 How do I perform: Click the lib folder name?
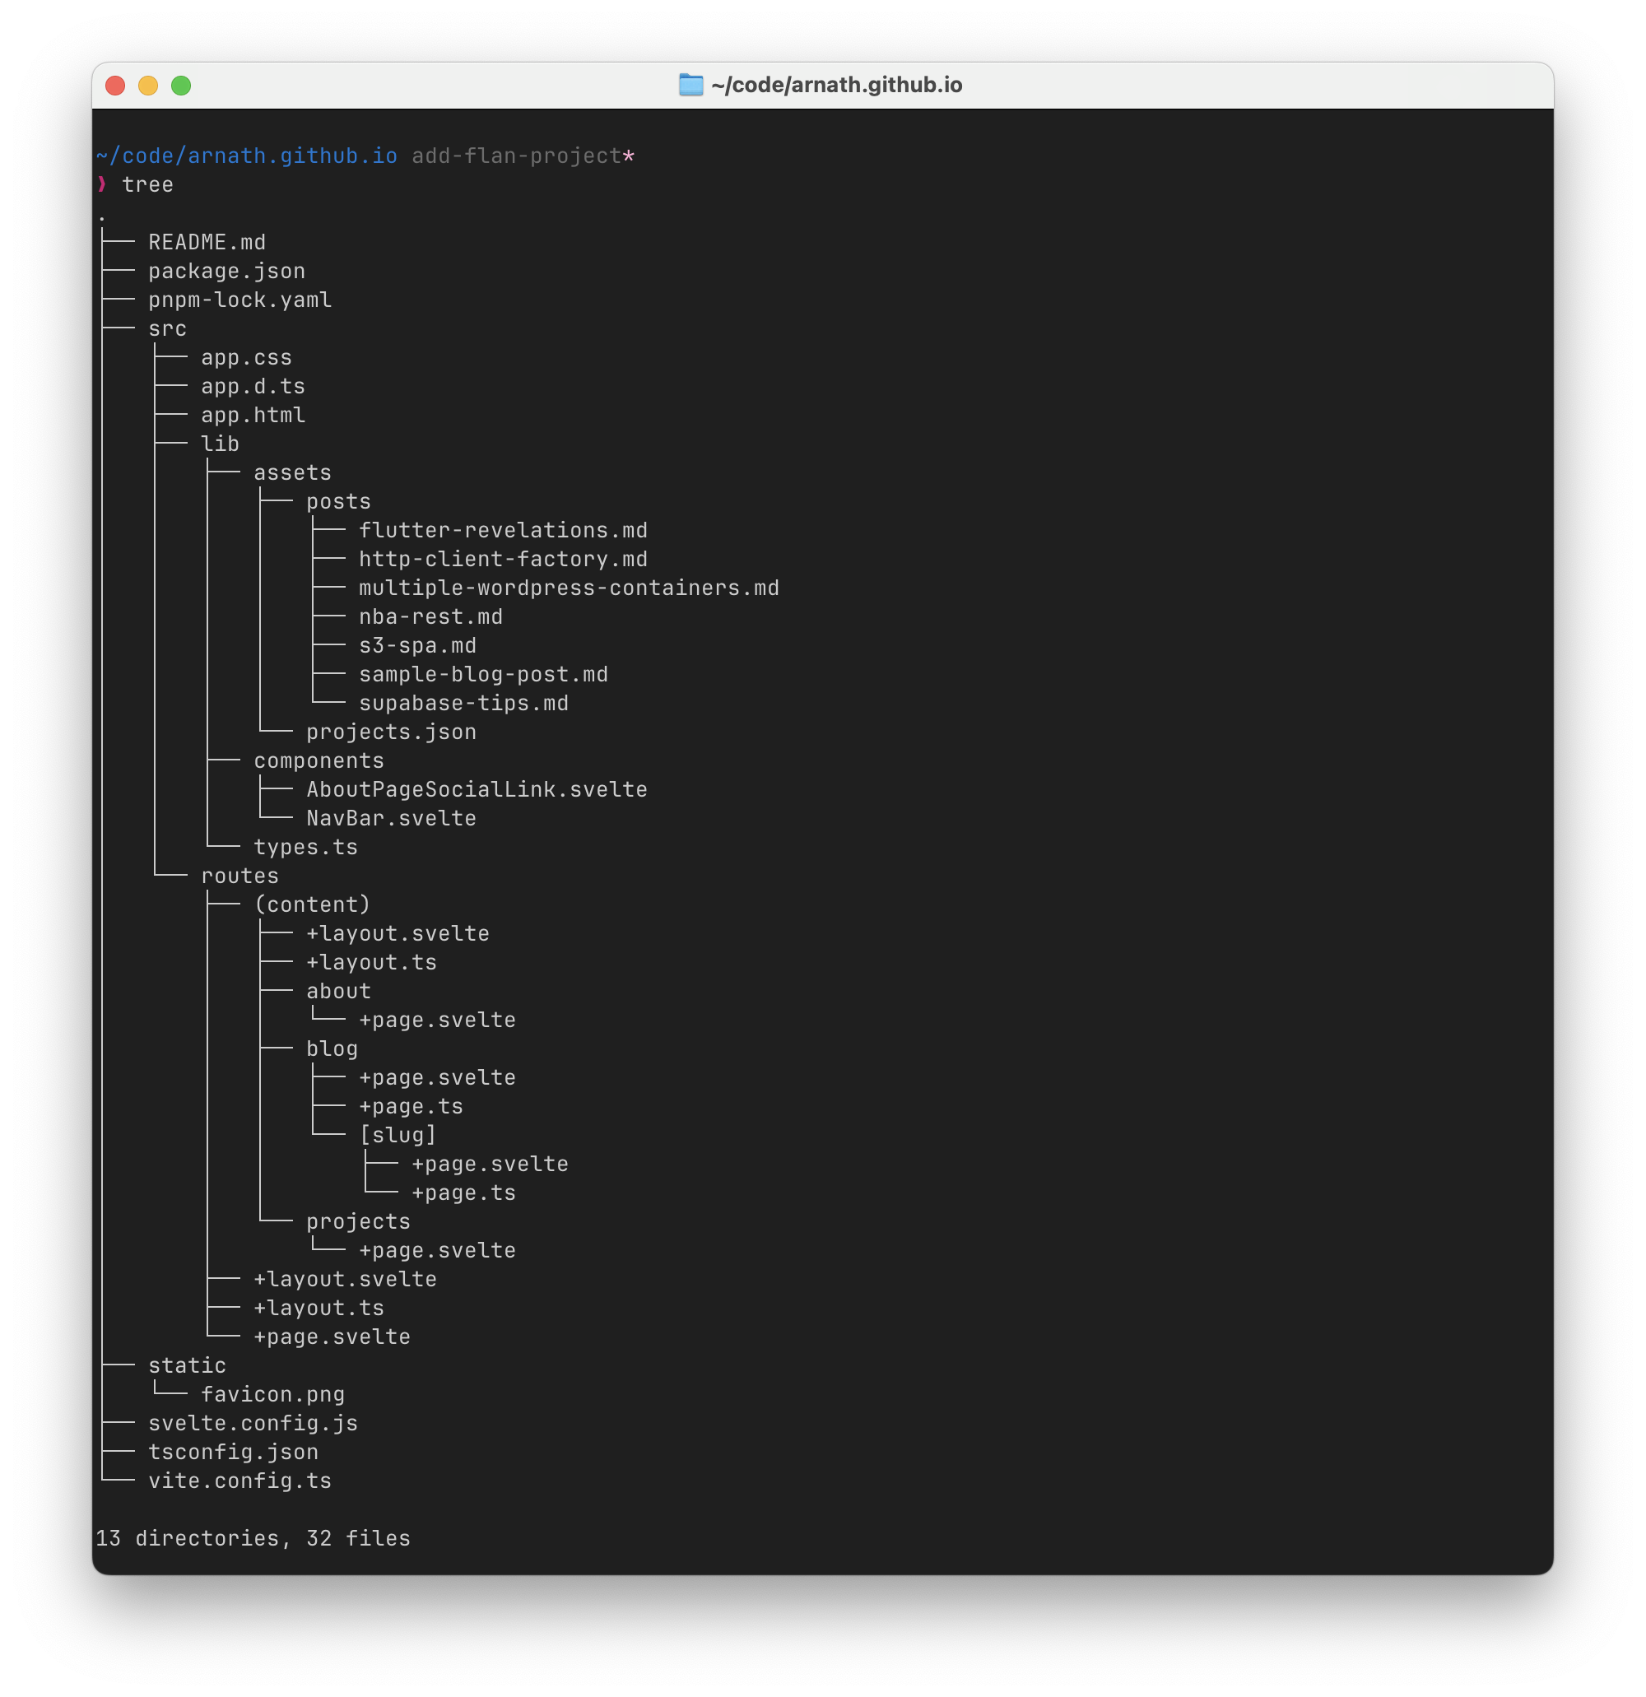pyautogui.click(x=220, y=444)
